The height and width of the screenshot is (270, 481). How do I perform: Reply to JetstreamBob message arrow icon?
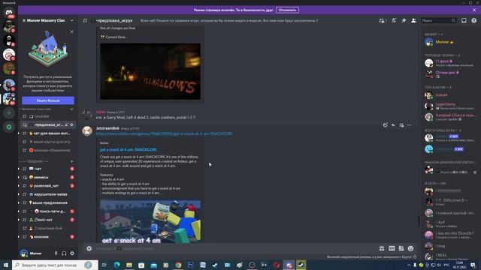[x=393, y=125]
